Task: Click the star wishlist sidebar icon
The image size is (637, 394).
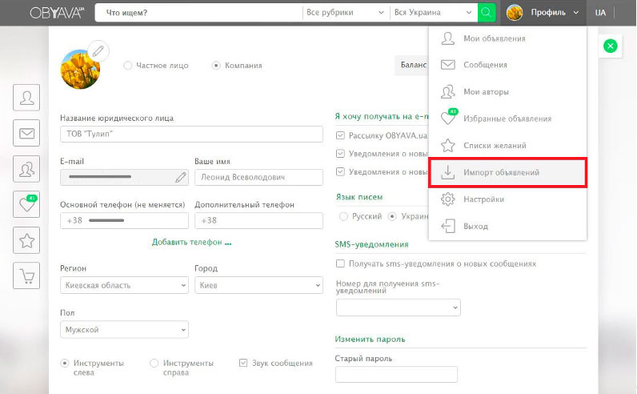Action: (27, 239)
